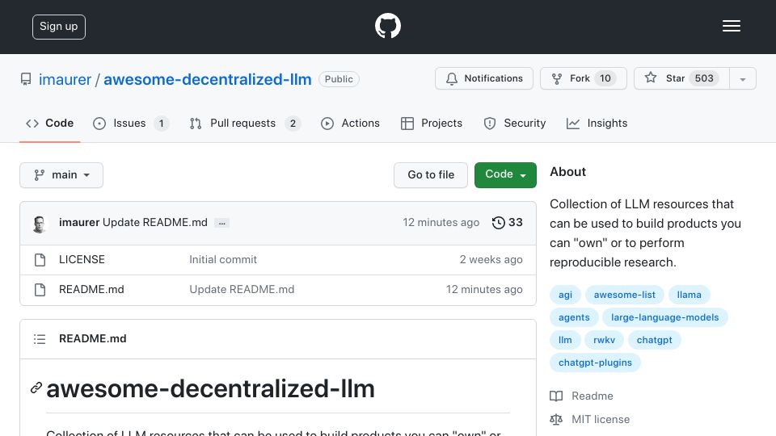Open the hamburger navigation menu
The image size is (776, 436).
pos(731,26)
